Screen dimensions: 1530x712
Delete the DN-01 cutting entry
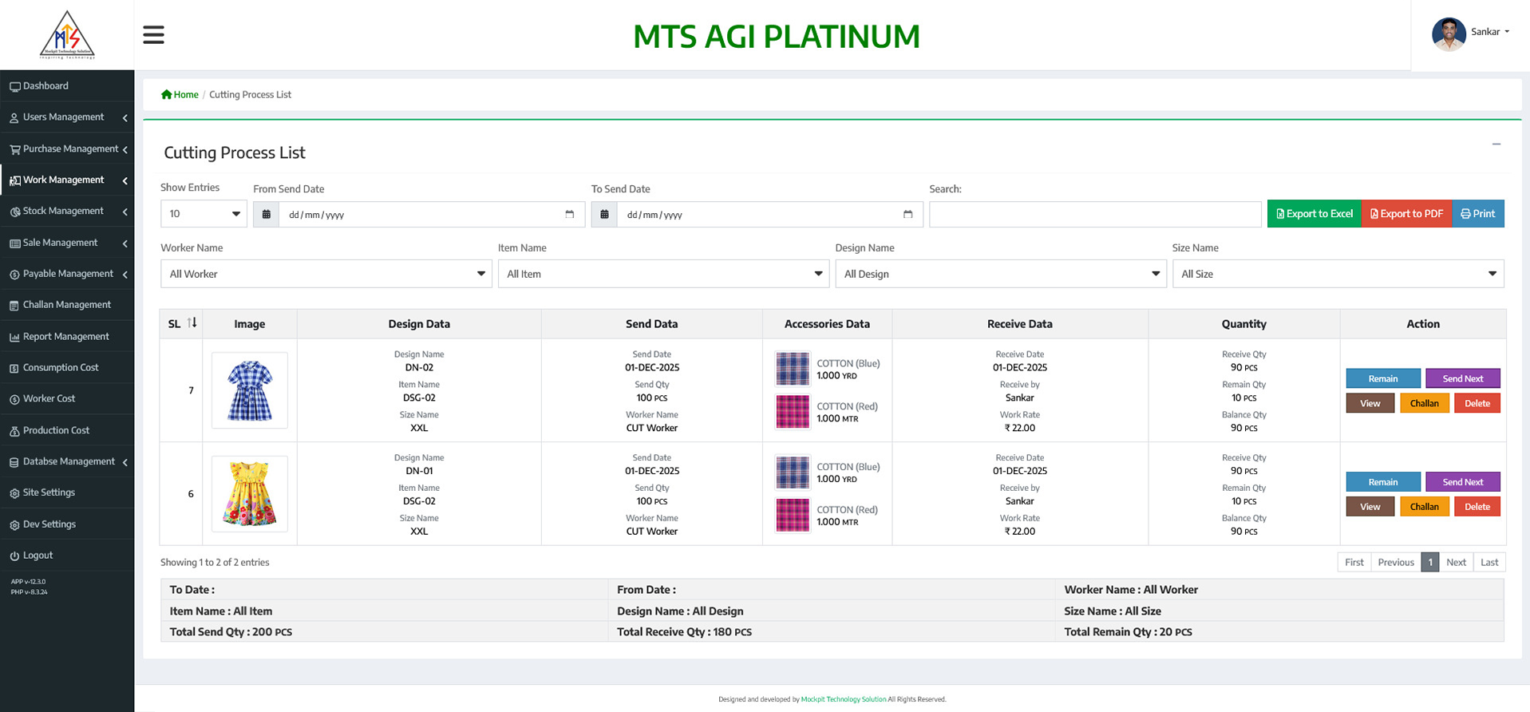pos(1477,507)
